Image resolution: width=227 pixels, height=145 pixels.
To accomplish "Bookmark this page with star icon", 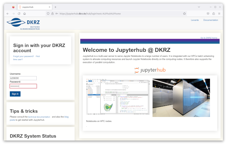I will click(x=184, y=14).
